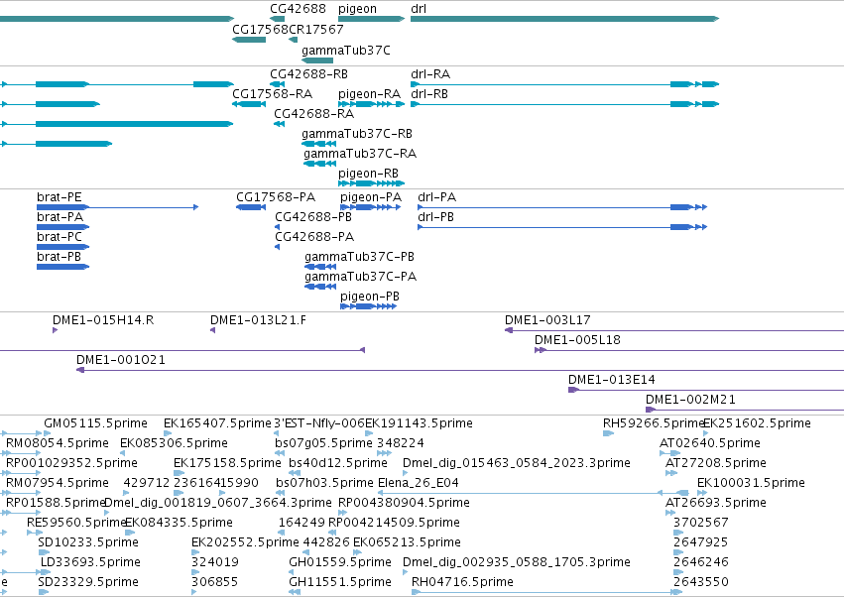Viewport: 844px width, 597px height.
Task: Select EST RP004380904.5prime
Action: click(404, 503)
